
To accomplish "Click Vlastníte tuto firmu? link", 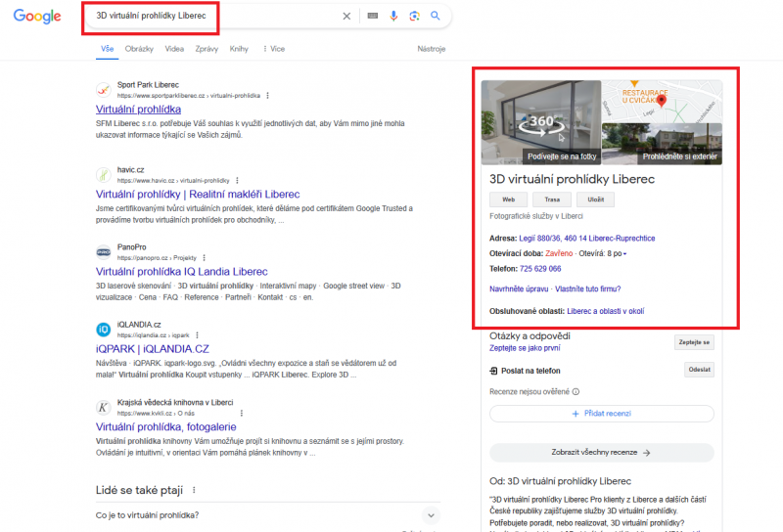I will [588, 288].
